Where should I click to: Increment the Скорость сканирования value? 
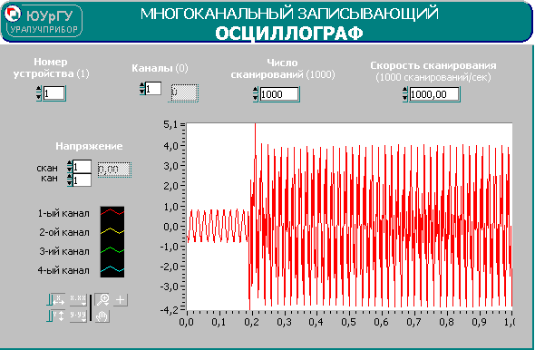click(405, 91)
